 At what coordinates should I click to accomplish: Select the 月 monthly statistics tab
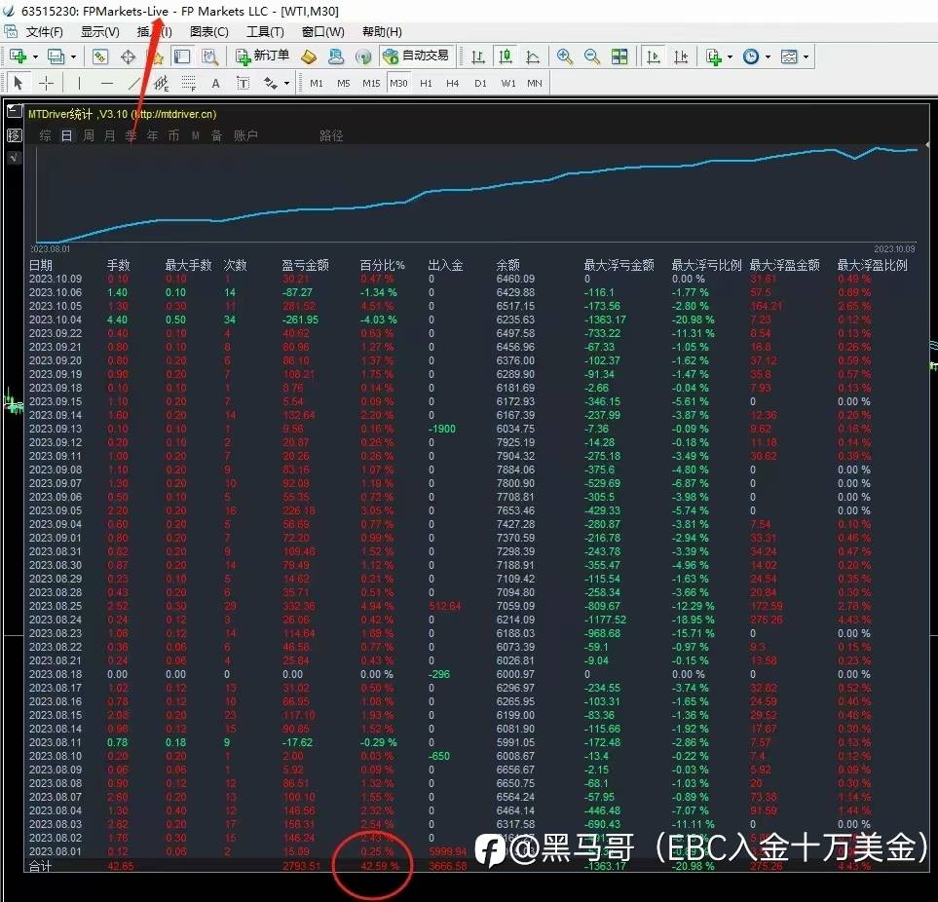pyautogui.click(x=109, y=135)
